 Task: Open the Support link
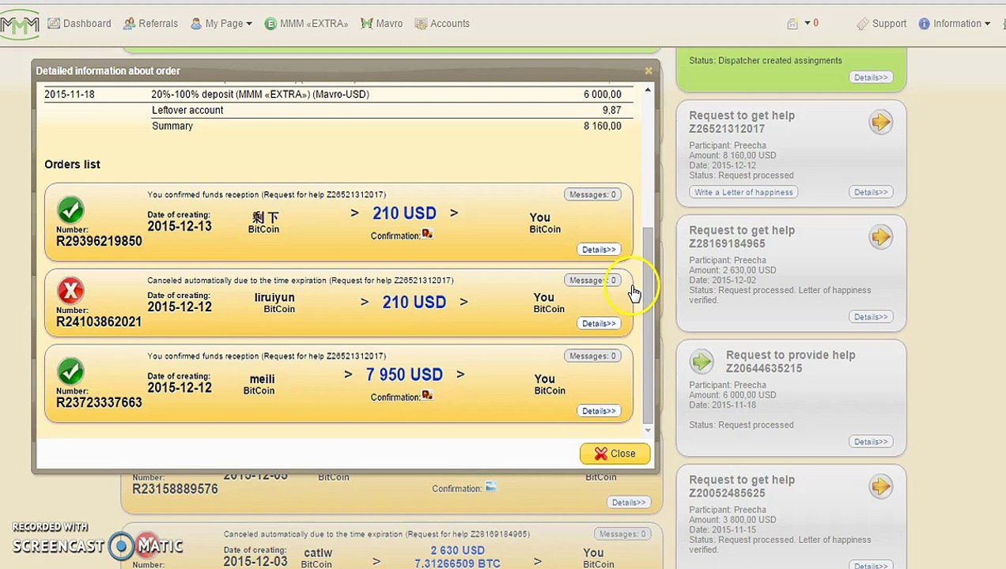(x=882, y=24)
